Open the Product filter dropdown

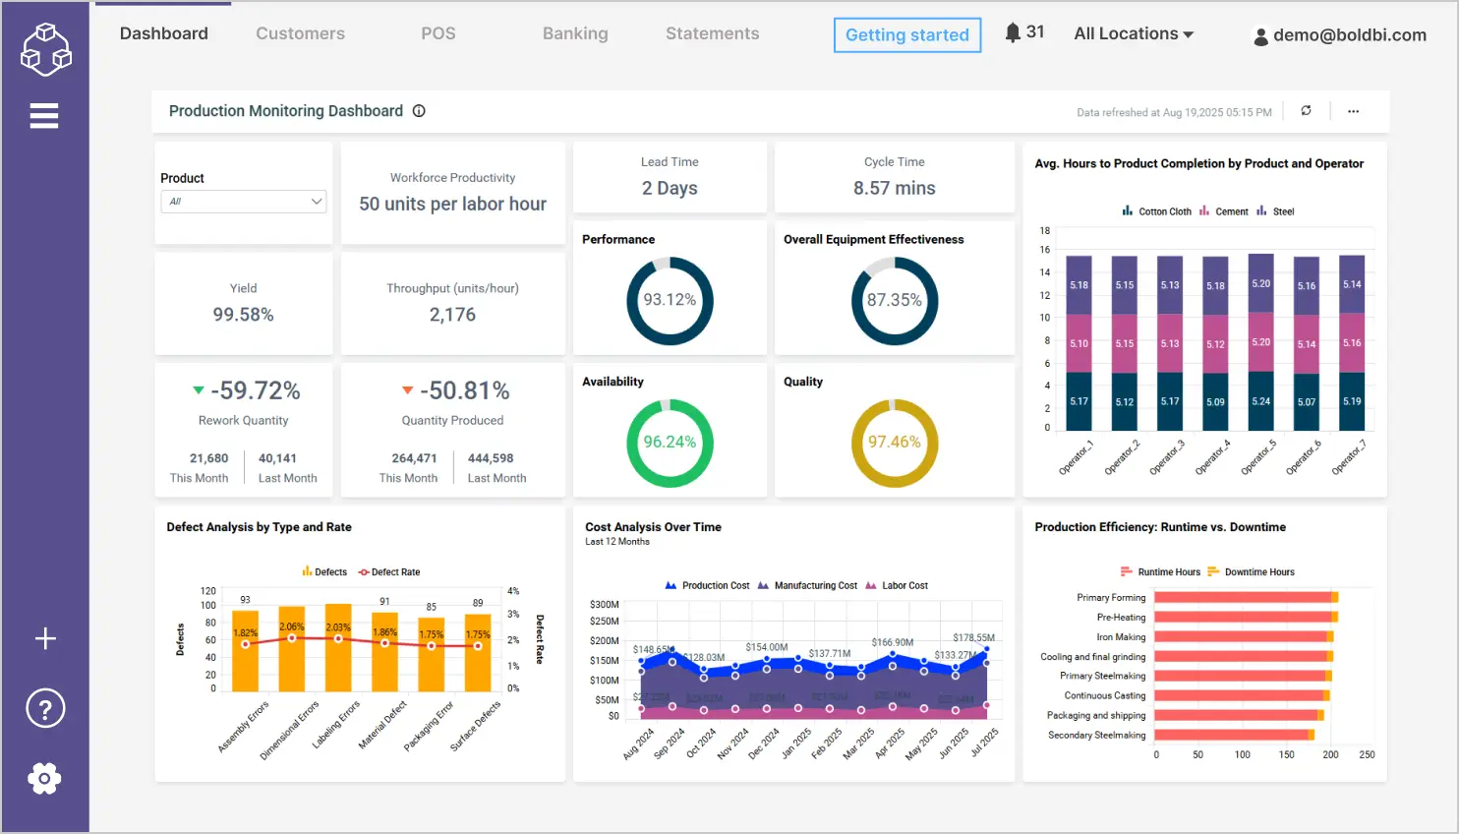coord(243,202)
